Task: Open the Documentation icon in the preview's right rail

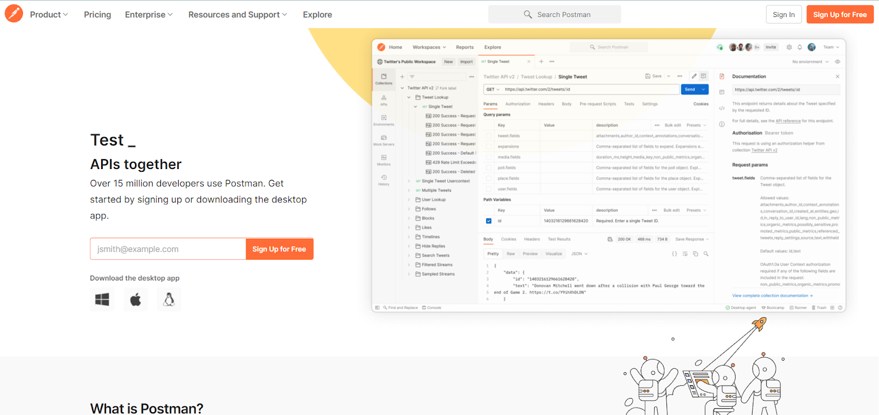Action: (722, 76)
